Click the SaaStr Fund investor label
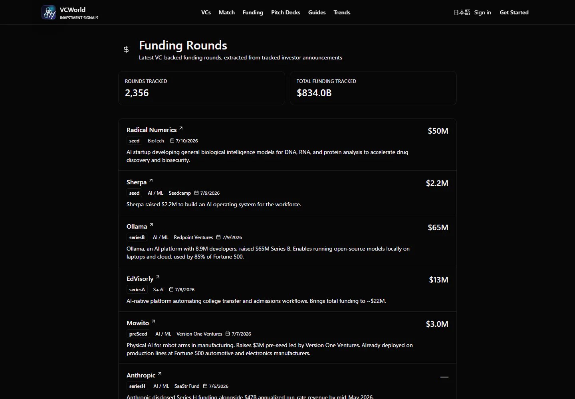Image resolution: width=575 pixels, height=399 pixels. (187, 386)
